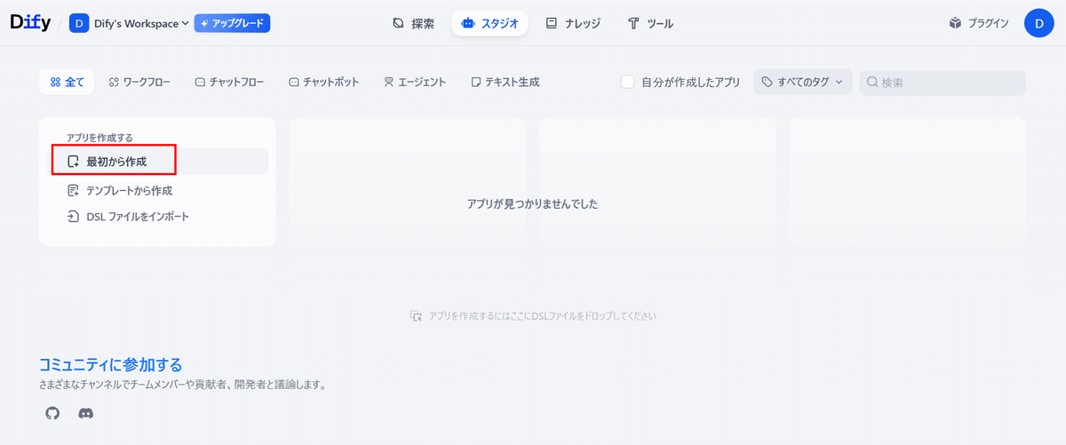Image resolution: width=1066 pixels, height=445 pixels.
Task: Open the Discord community icon
Action: (x=86, y=413)
